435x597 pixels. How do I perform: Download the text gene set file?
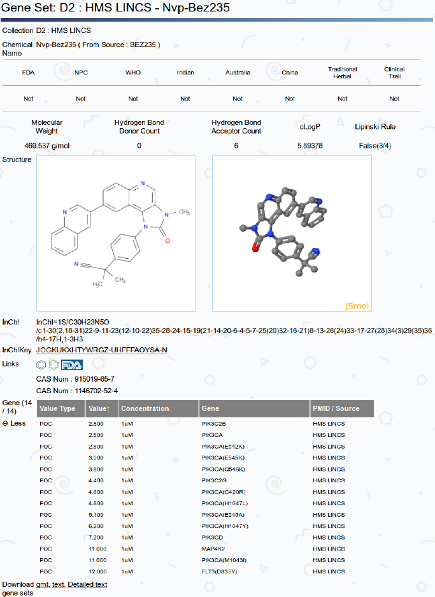pyautogui.click(x=58, y=584)
